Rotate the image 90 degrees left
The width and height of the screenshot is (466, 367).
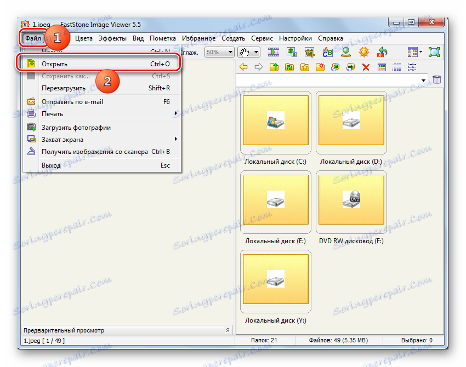tap(382, 51)
